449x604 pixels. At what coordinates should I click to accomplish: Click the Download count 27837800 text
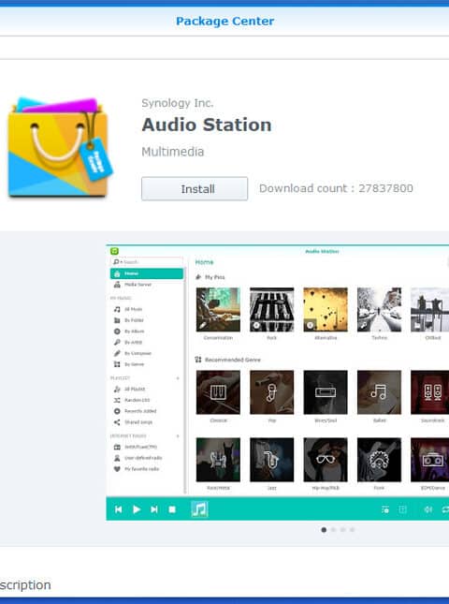[336, 188]
